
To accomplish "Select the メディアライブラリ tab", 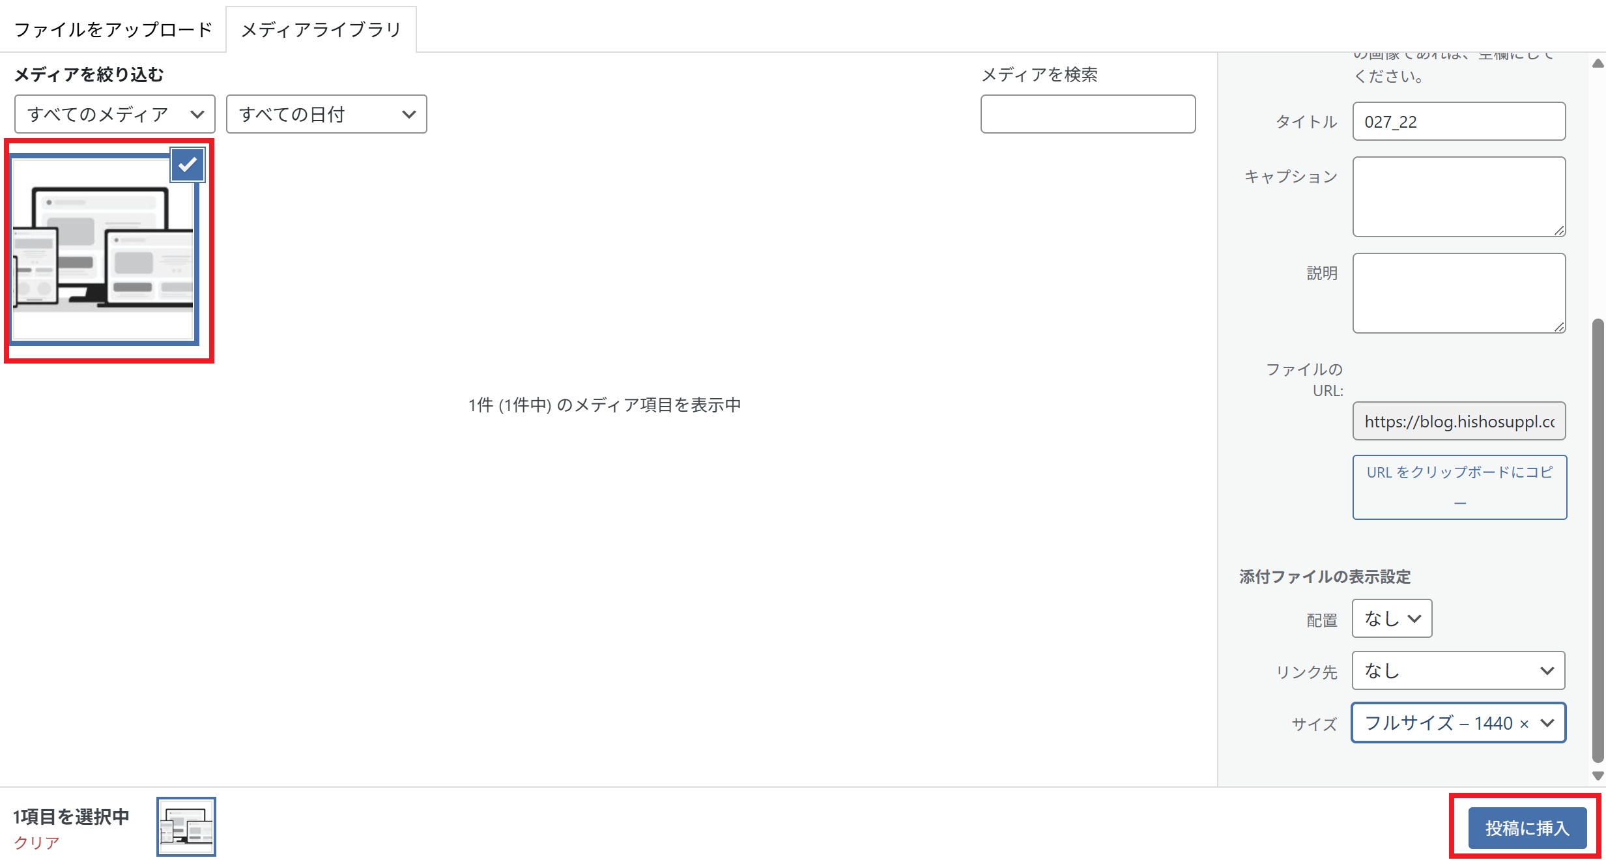I will (x=321, y=30).
